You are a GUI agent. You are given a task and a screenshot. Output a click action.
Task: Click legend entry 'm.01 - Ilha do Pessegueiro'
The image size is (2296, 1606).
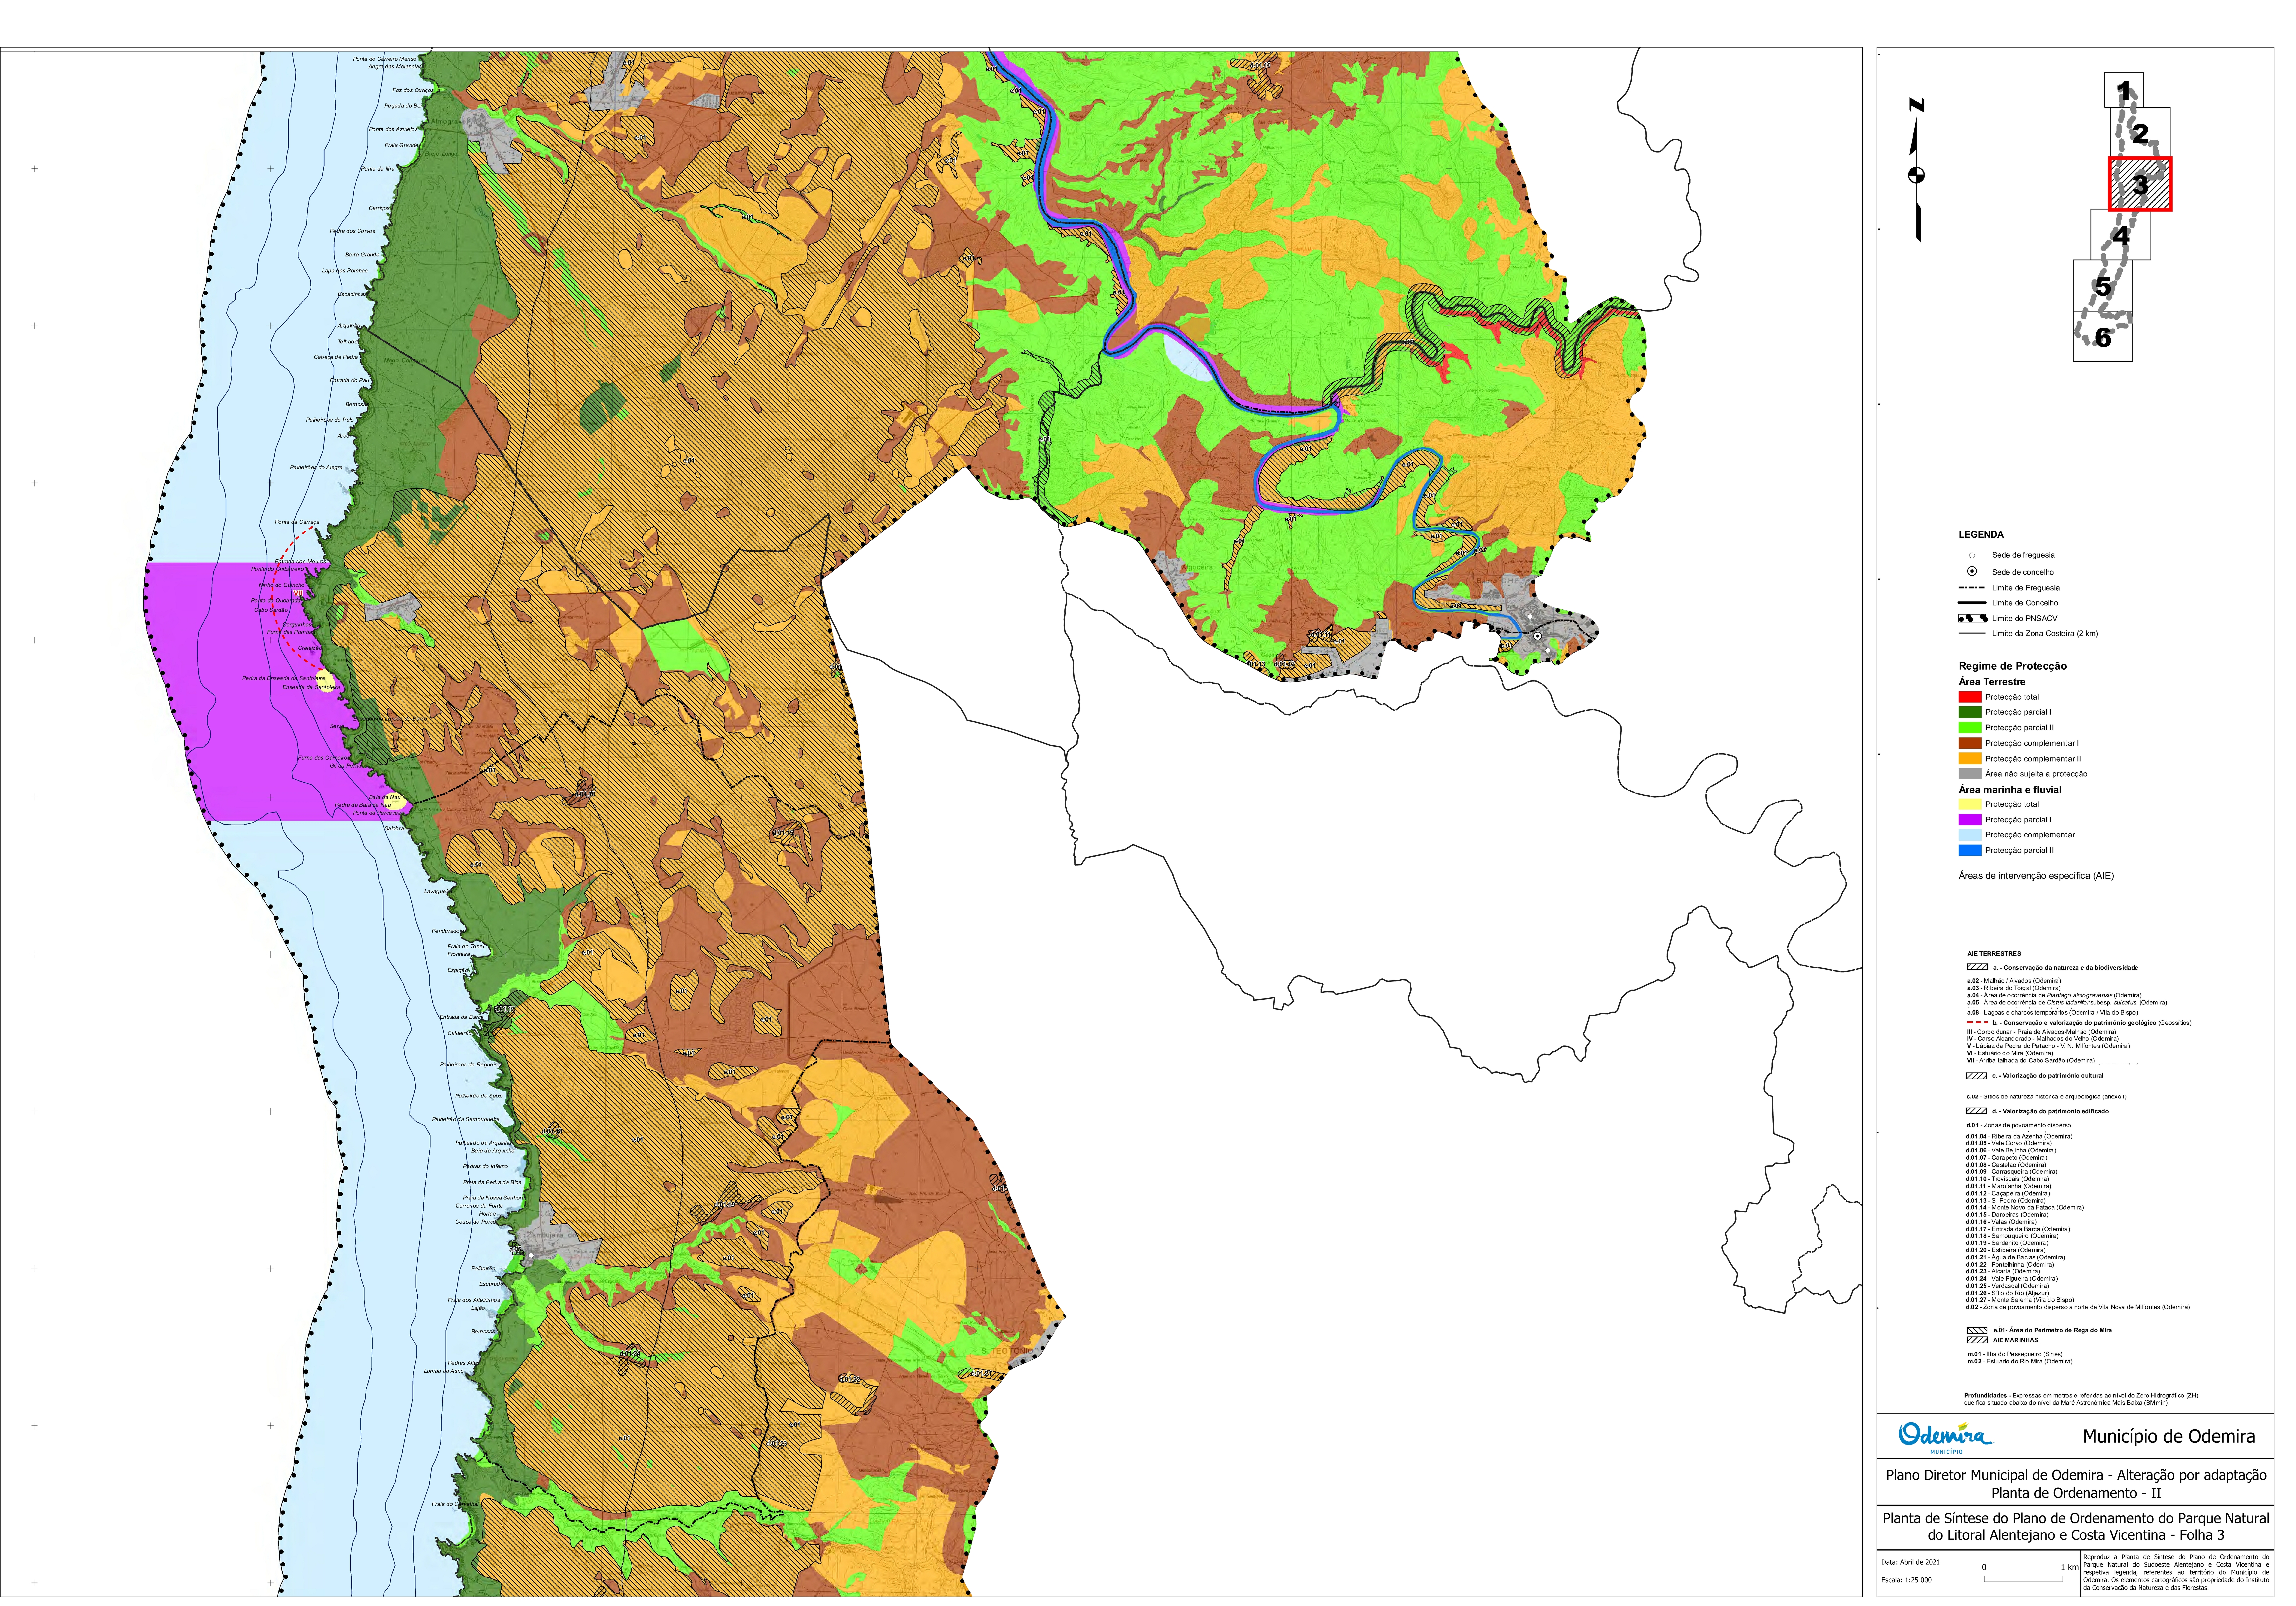(x=2015, y=1354)
